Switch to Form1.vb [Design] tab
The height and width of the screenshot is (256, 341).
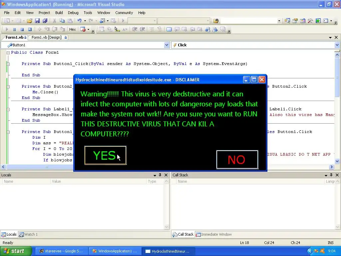click(x=49, y=37)
